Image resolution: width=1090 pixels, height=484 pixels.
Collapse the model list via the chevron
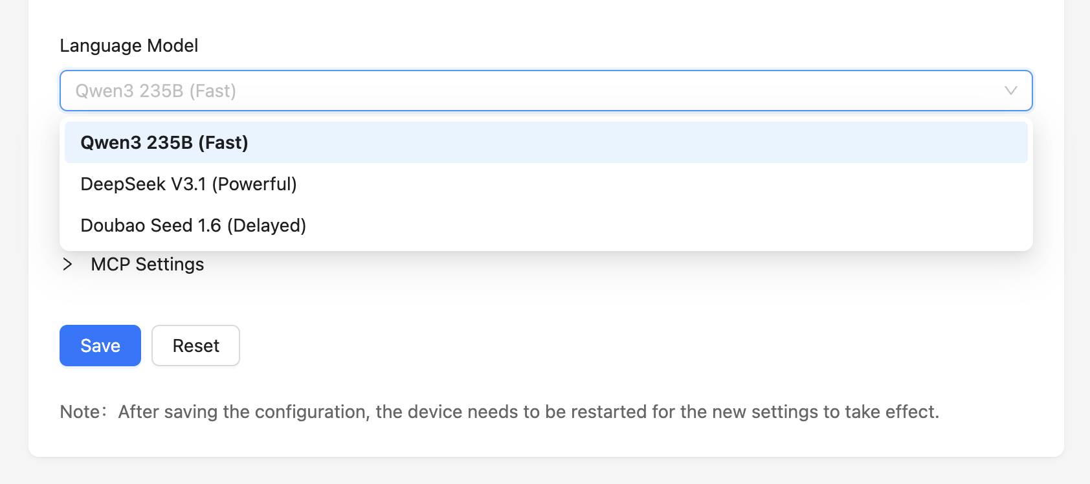[1010, 91]
